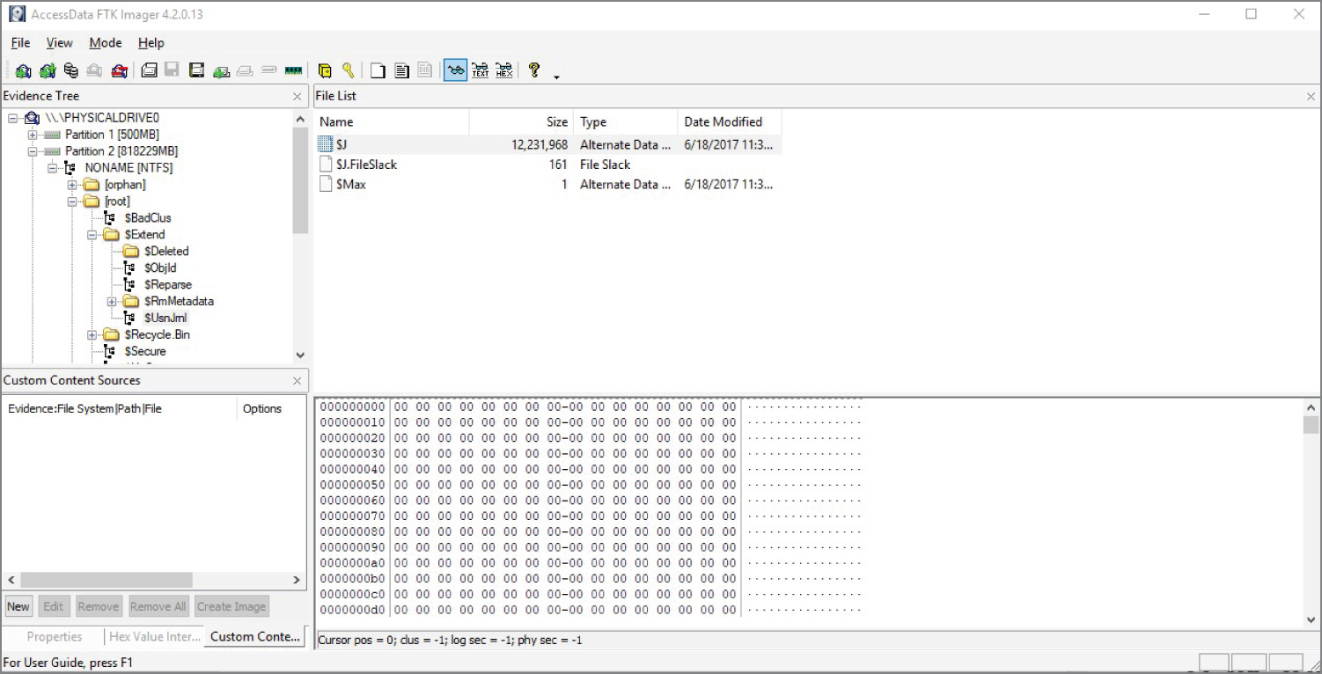Click the Remove Evidence Item icon
Viewport: 1322px width, 674px height.
[x=94, y=70]
